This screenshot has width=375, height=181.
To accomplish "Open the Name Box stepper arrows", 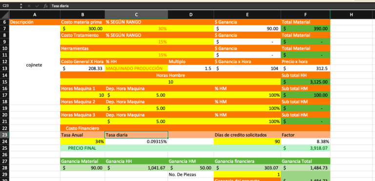I will pos(21,6).
